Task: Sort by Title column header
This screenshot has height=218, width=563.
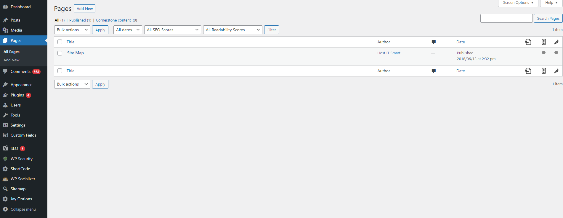Action: [x=70, y=42]
